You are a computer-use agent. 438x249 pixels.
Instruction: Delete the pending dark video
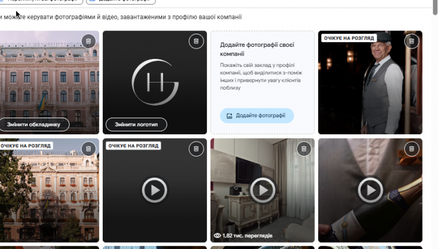(196, 149)
